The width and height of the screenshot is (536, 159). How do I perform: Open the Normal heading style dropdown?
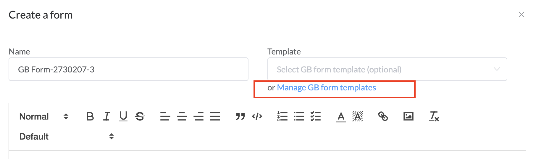(44, 117)
